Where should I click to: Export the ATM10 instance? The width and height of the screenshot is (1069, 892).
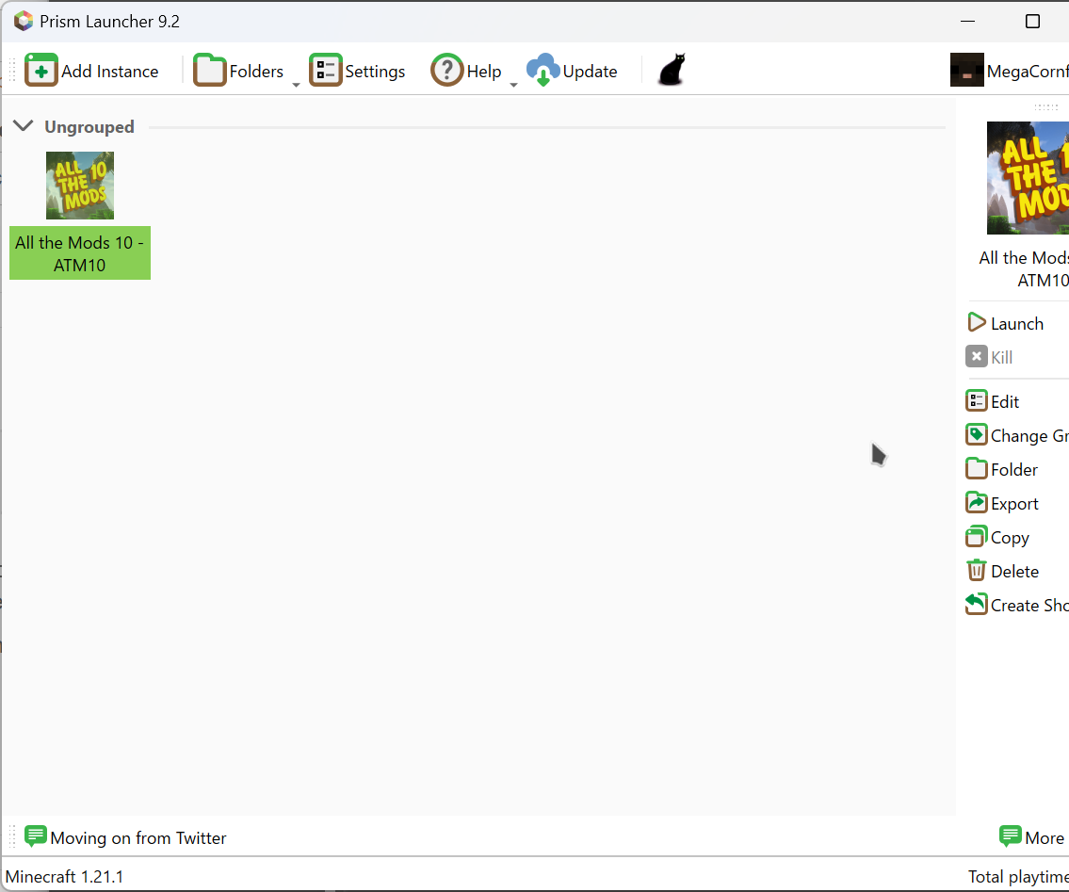pyautogui.click(x=1002, y=502)
